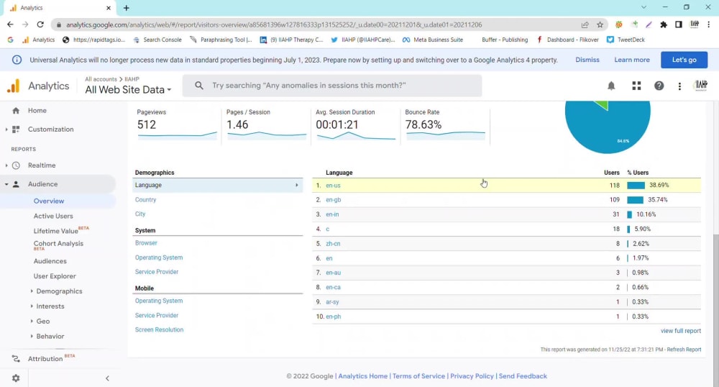Image resolution: width=719 pixels, height=387 pixels.
Task: Select Screen Resolution under Mobile
Action: coord(159,329)
